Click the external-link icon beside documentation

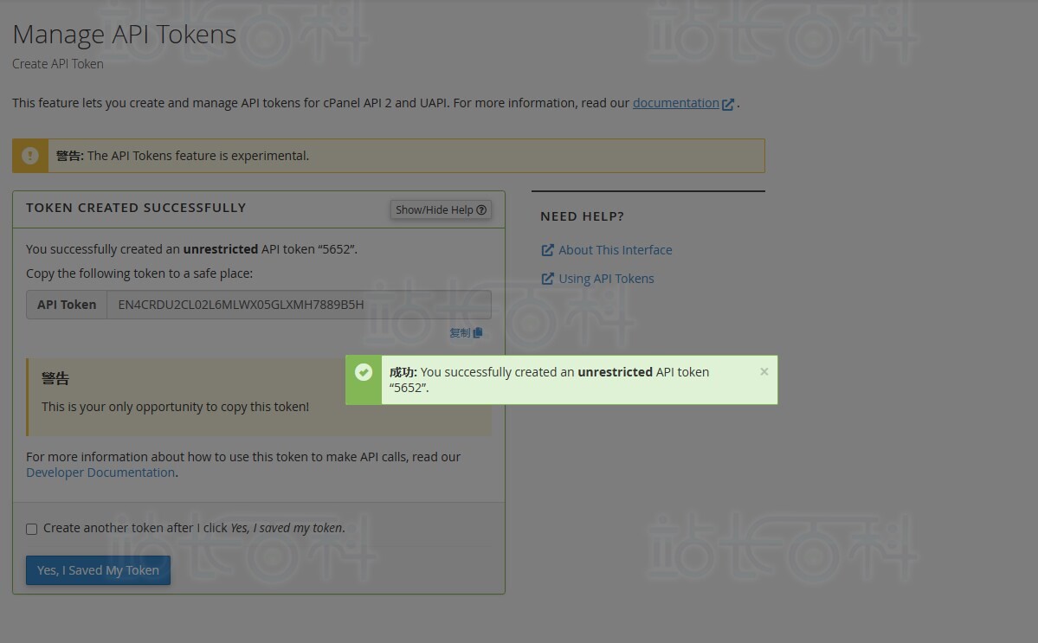click(728, 104)
